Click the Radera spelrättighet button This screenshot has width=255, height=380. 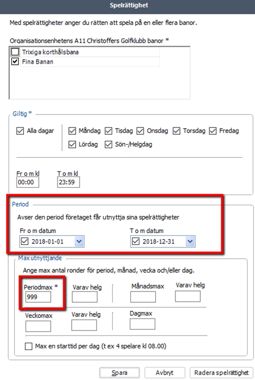pyautogui.click(x=221, y=373)
